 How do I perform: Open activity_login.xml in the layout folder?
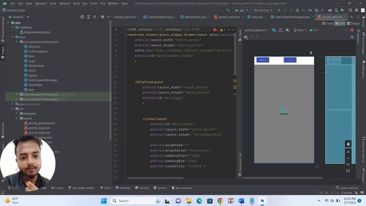pyautogui.click(x=37, y=128)
